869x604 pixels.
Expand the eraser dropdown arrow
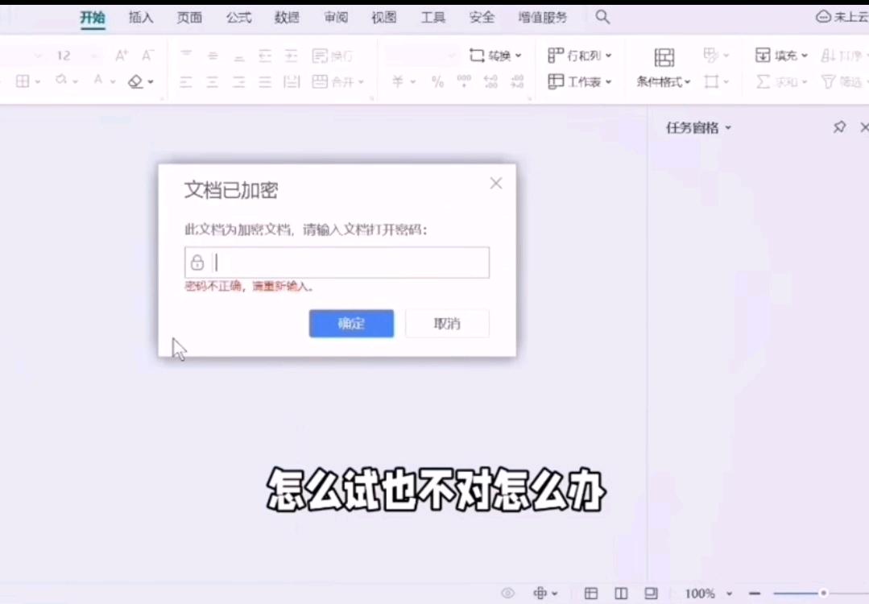tap(151, 82)
